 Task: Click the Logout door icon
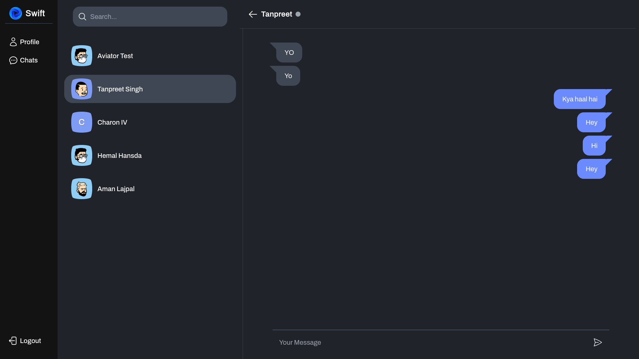point(13,341)
